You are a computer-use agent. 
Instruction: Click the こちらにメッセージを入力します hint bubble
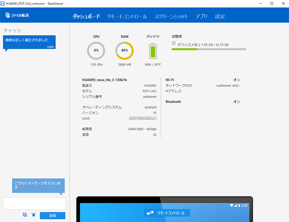click(38, 185)
